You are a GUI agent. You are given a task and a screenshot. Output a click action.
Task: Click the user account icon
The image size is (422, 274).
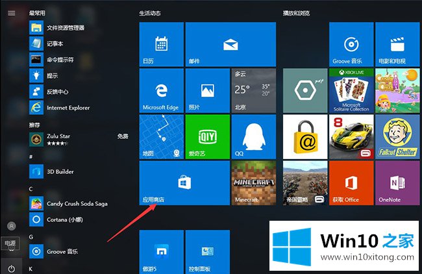pyautogui.click(x=11, y=226)
